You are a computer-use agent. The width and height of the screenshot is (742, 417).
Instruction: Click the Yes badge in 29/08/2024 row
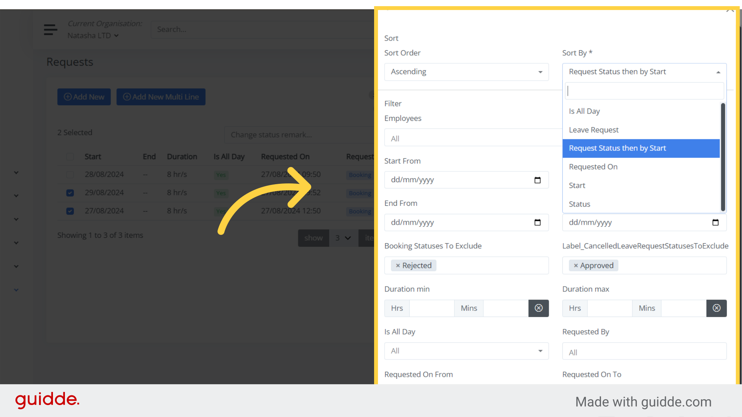[221, 193]
